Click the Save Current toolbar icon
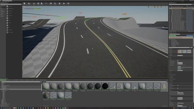This screenshot has width=194, height=109. tap(24, 4)
